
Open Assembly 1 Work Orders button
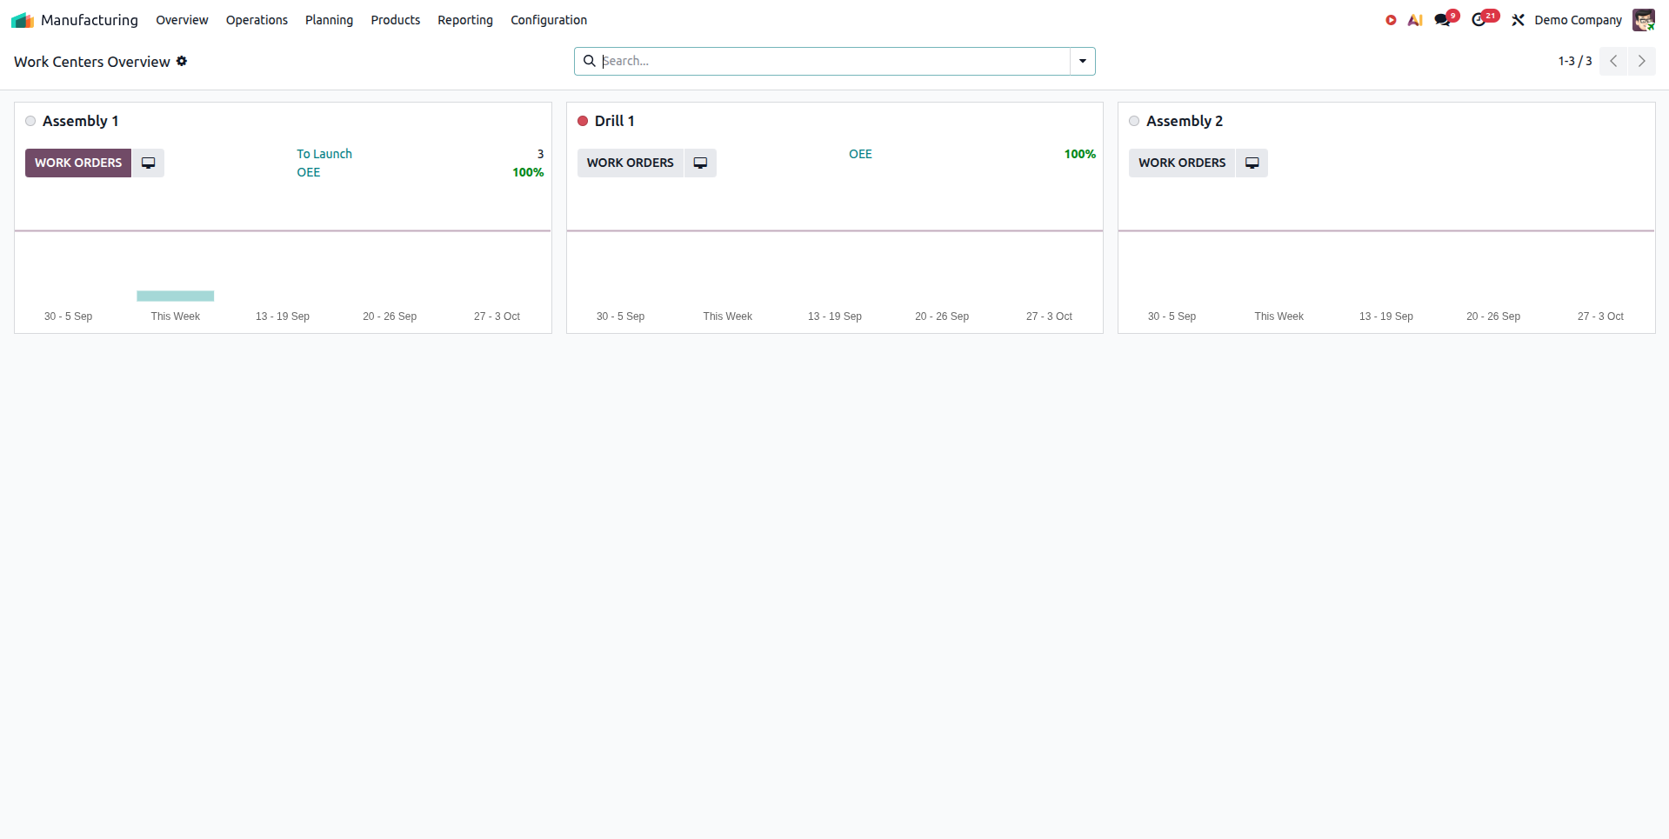pyautogui.click(x=78, y=163)
